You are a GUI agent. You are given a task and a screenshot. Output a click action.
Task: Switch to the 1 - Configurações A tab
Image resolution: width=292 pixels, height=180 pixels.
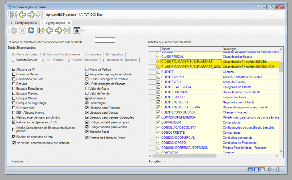point(24,23)
